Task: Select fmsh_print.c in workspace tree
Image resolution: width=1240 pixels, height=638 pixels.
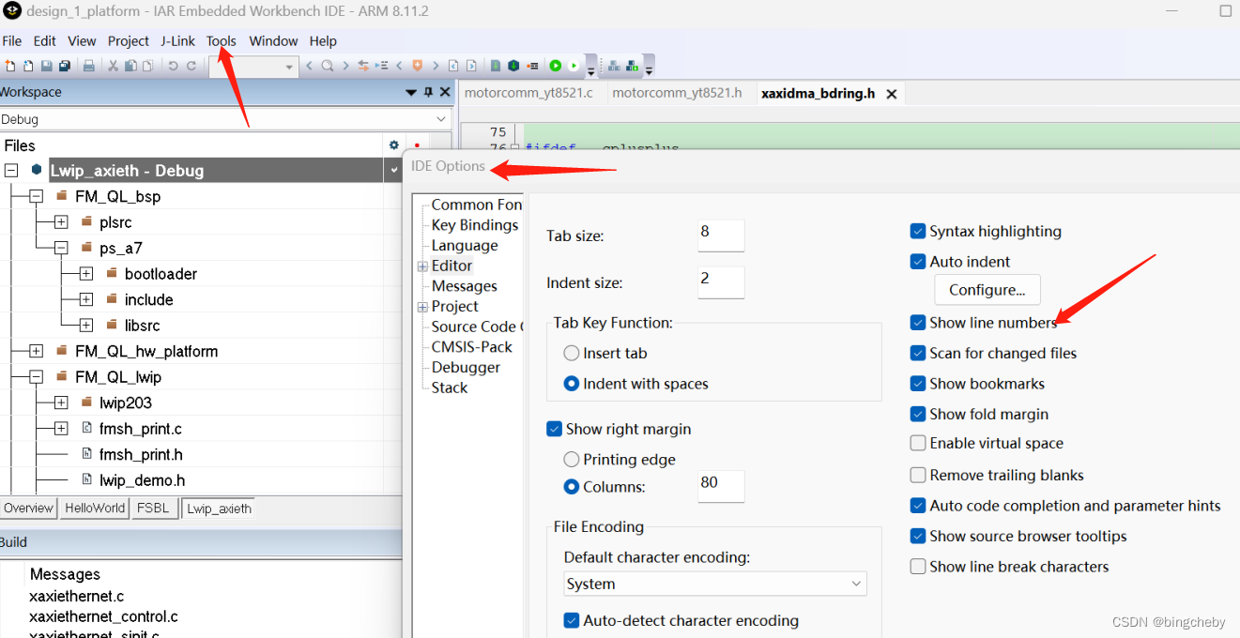Action: (x=141, y=429)
